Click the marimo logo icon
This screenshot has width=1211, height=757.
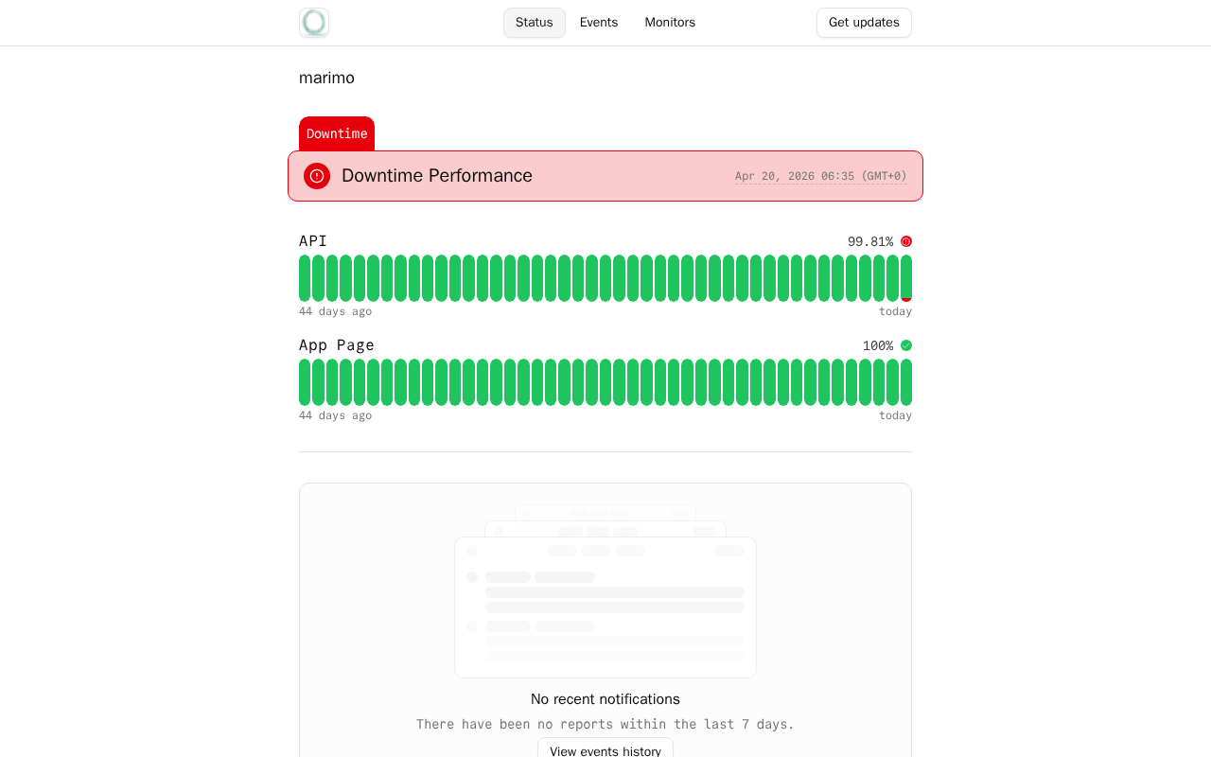314,23
